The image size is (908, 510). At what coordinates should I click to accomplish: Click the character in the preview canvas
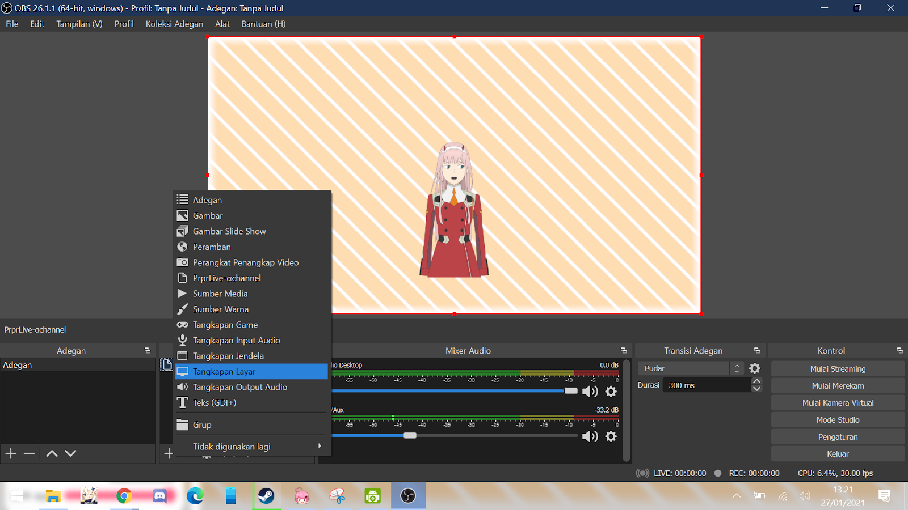tap(454, 210)
